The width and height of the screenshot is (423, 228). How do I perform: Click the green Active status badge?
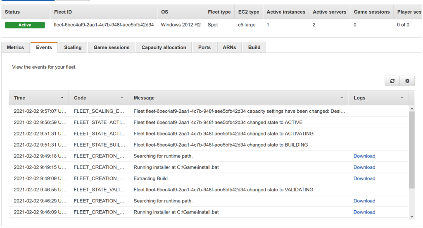click(x=25, y=25)
